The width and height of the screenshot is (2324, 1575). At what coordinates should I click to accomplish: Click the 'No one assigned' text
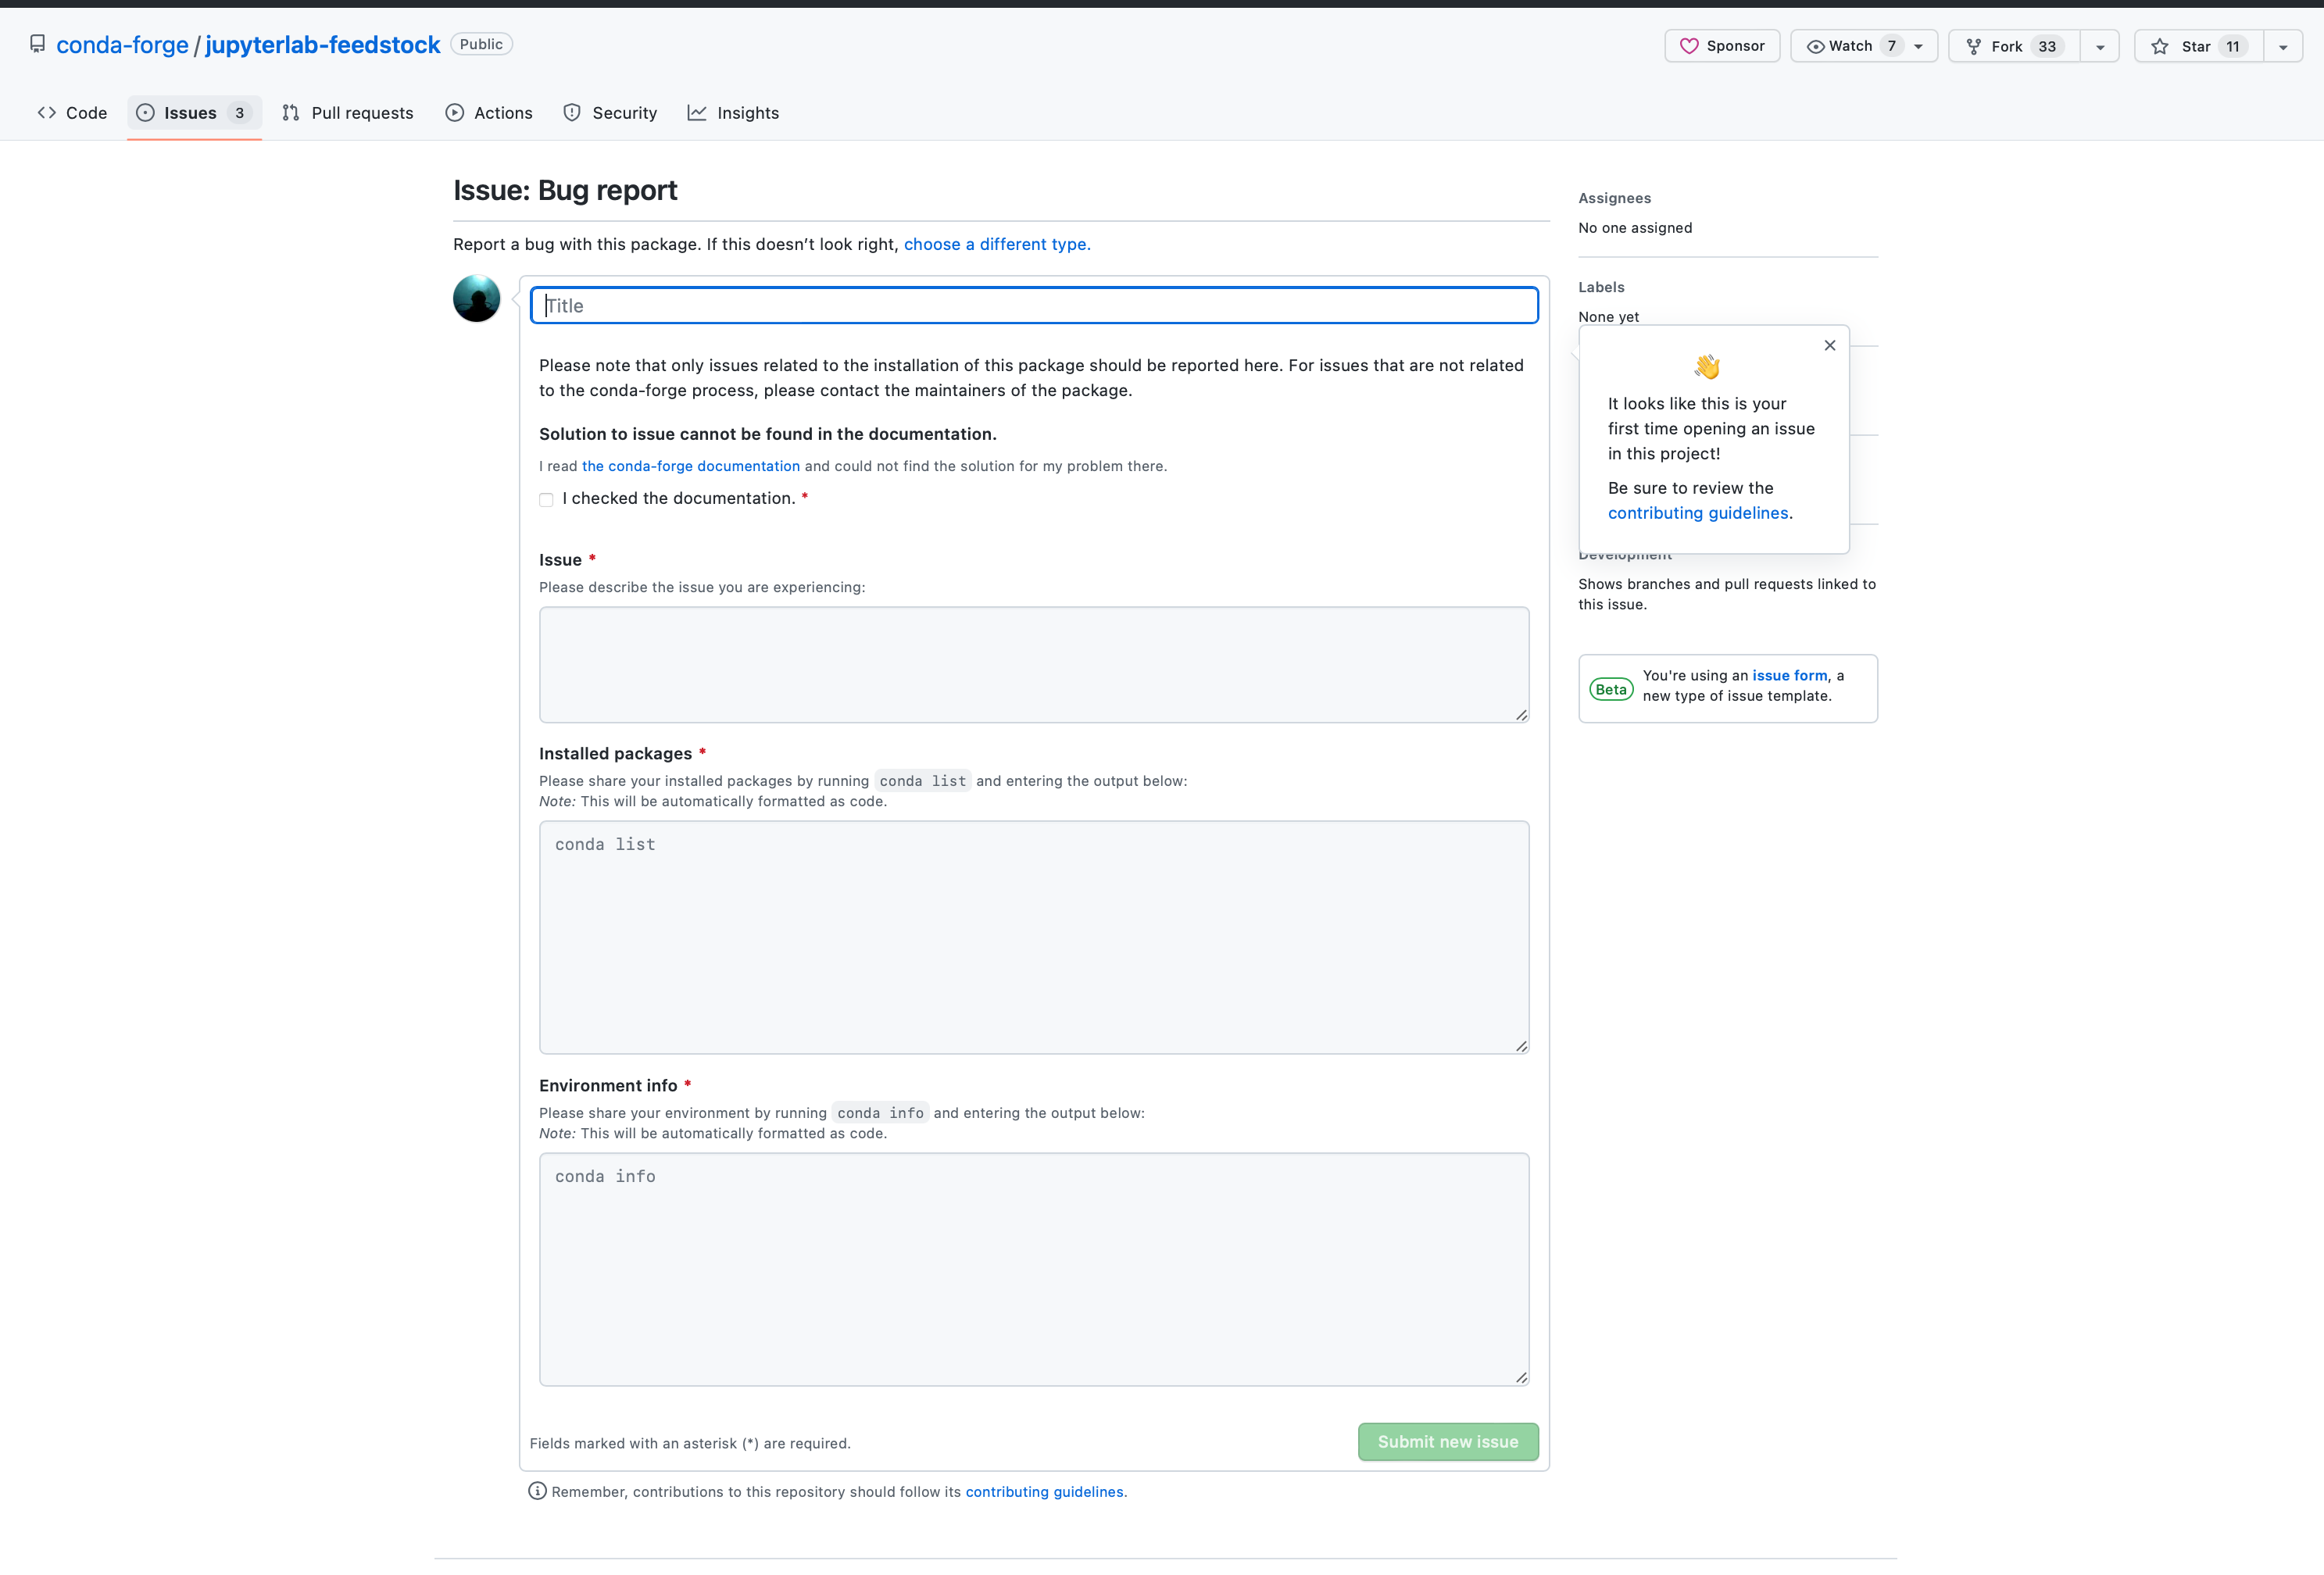coord(1635,228)
